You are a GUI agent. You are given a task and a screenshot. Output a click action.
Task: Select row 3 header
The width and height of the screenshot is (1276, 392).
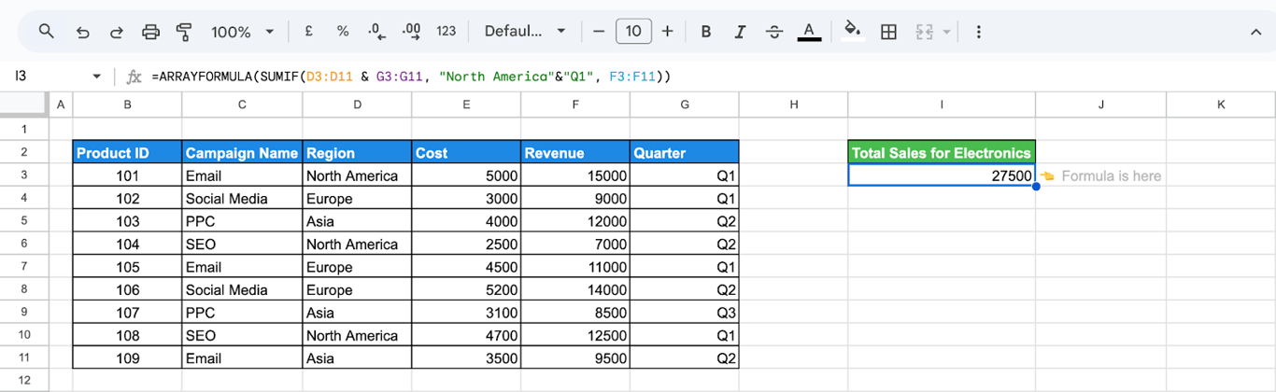pyautogui.click(x=24, y=175)
